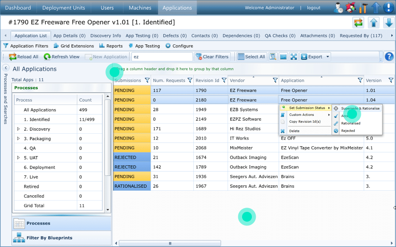The image size is (396, 247).
Task: Expand the 3. Packaging process node
Action: coord(18,139)
